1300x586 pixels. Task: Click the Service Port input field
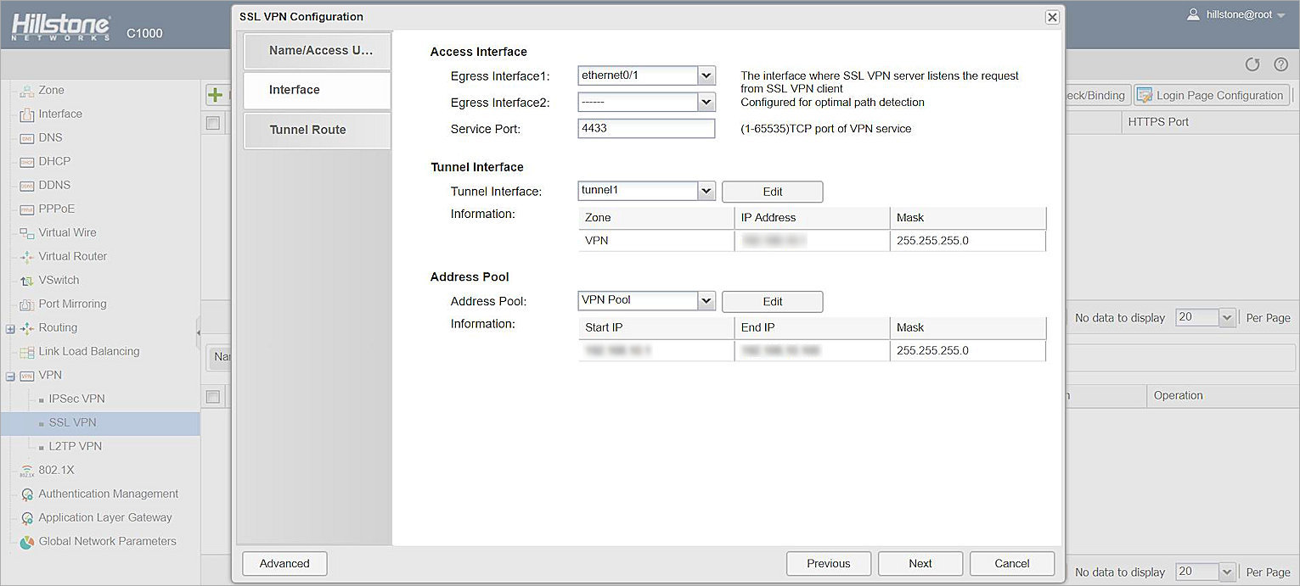point(646,129)
